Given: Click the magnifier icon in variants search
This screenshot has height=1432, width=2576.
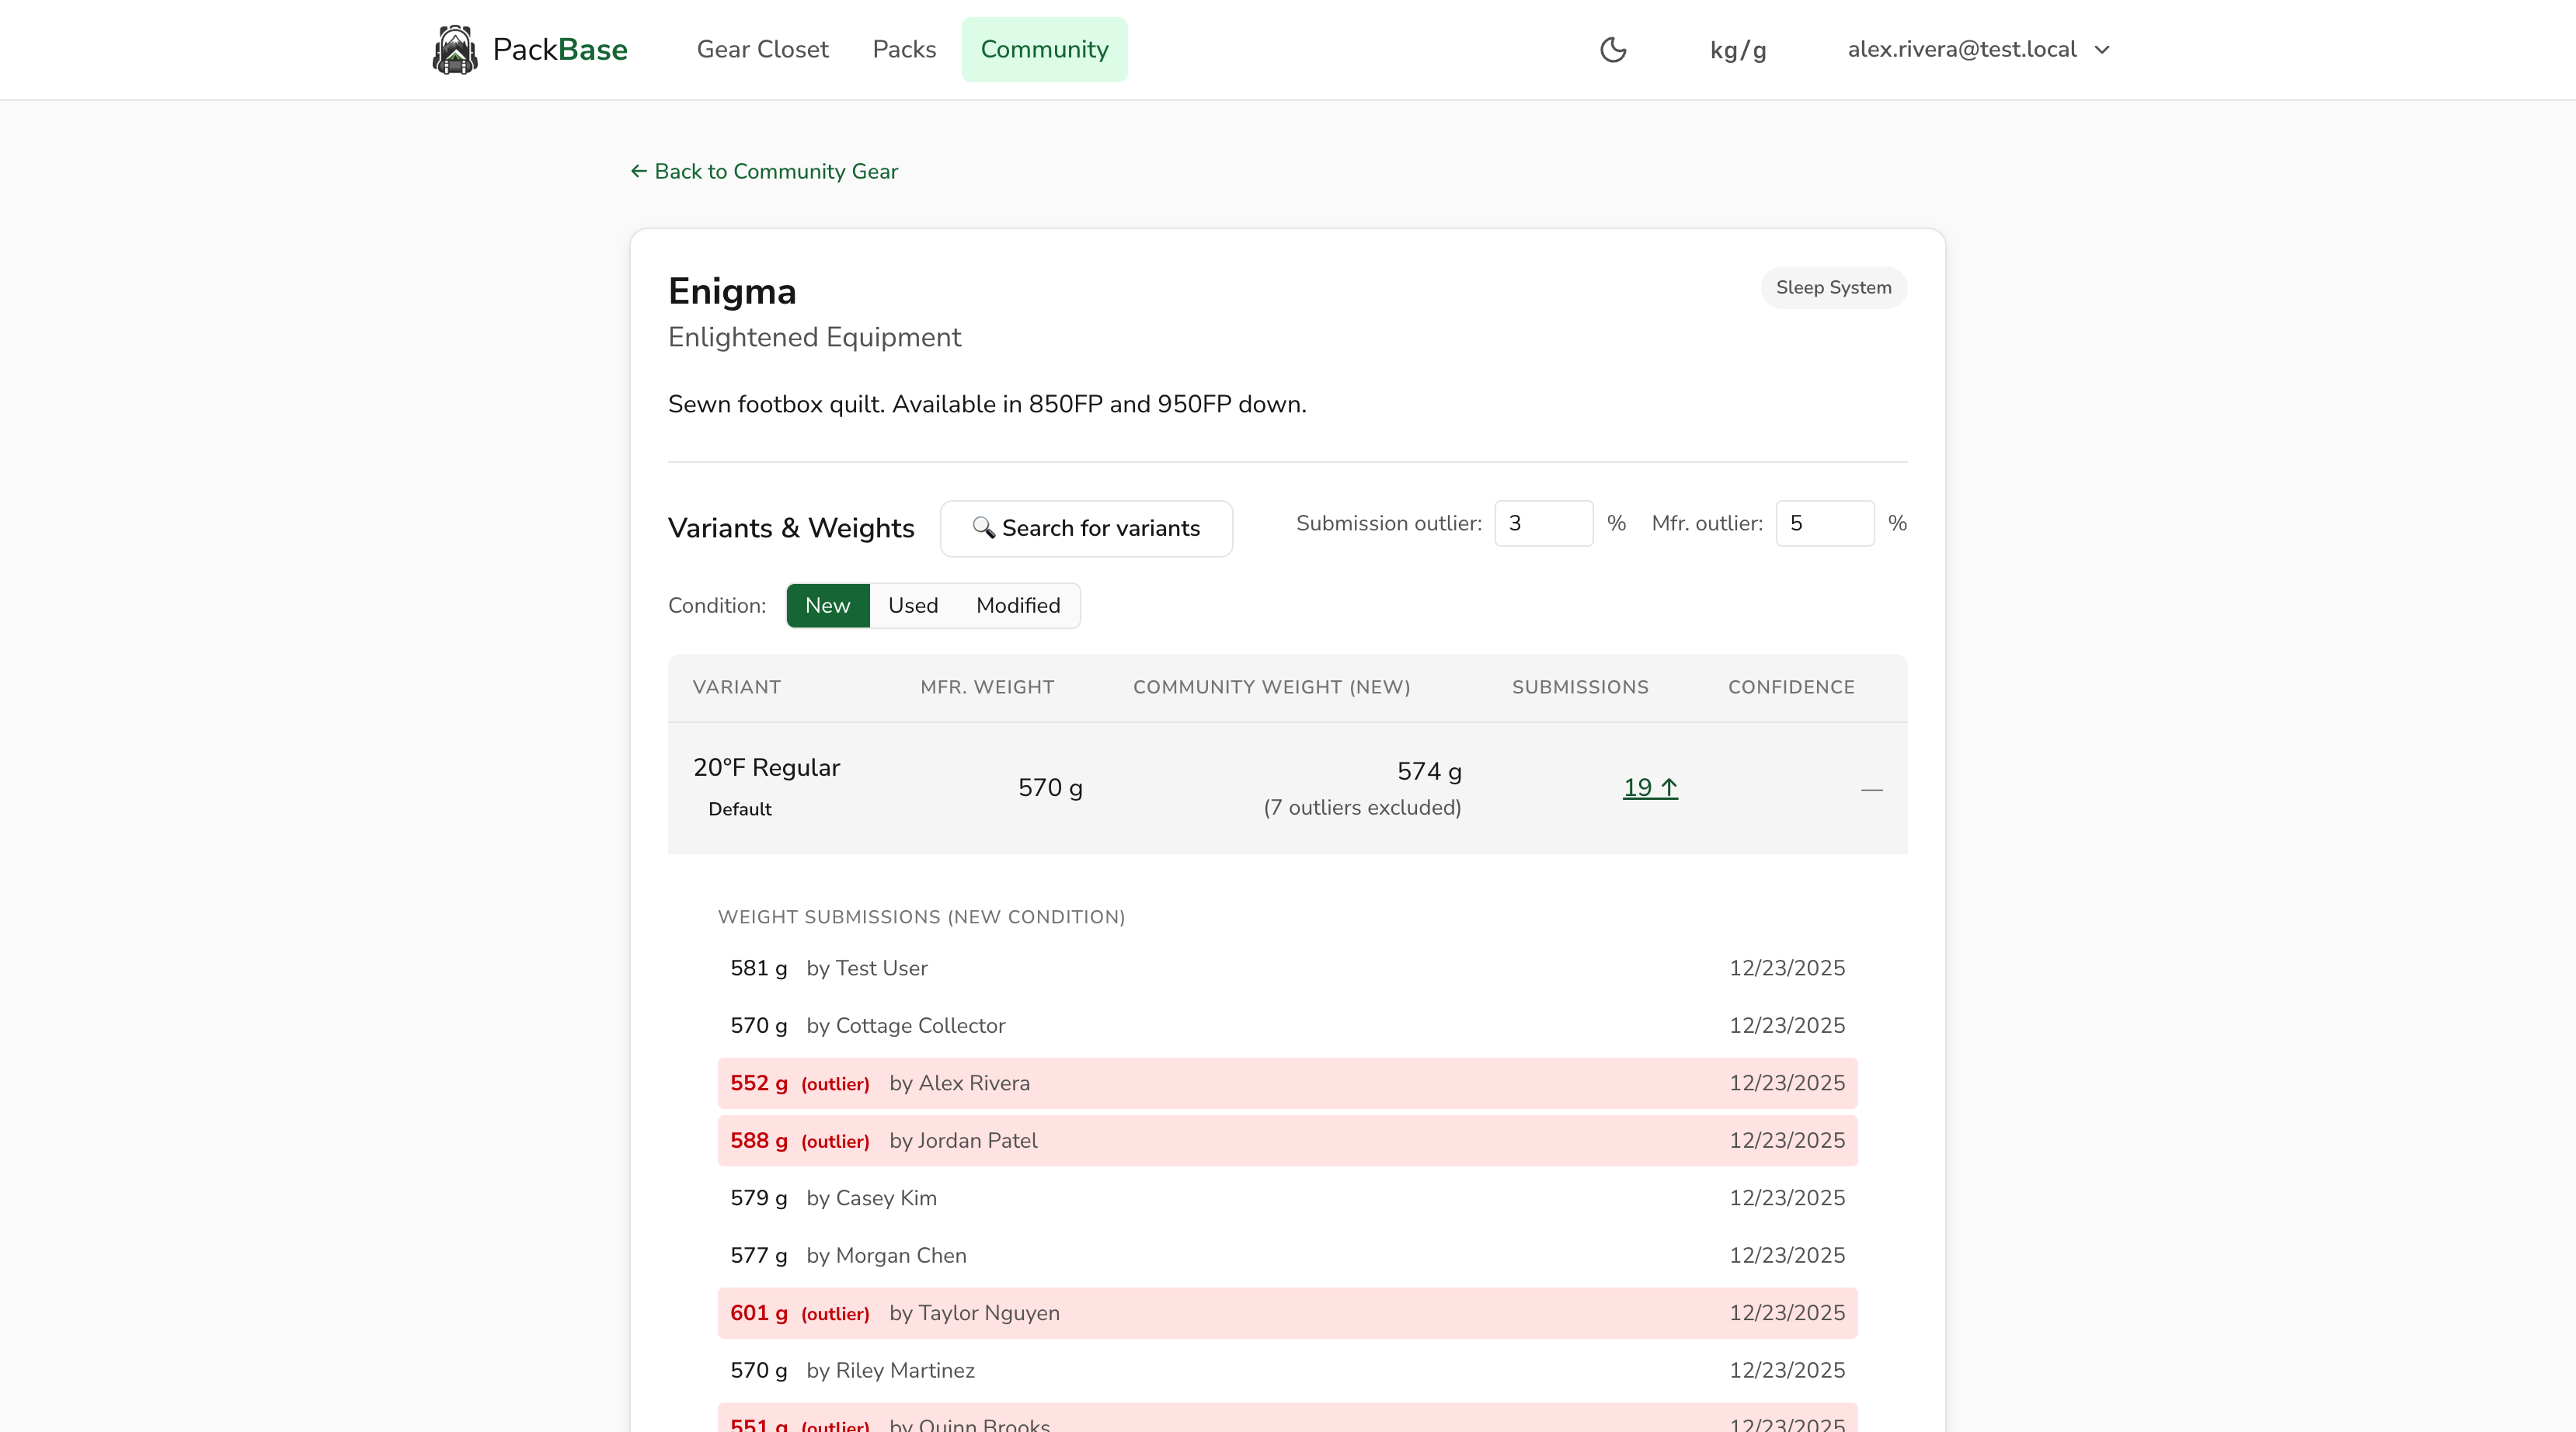Looking at the screenshot, I should click(x=983, y=527).
